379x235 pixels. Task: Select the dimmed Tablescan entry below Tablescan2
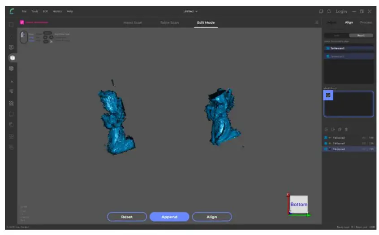point(349,57)
